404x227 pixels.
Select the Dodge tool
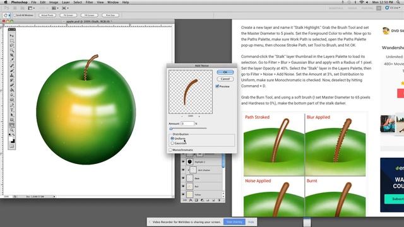[x=11, y=100]
